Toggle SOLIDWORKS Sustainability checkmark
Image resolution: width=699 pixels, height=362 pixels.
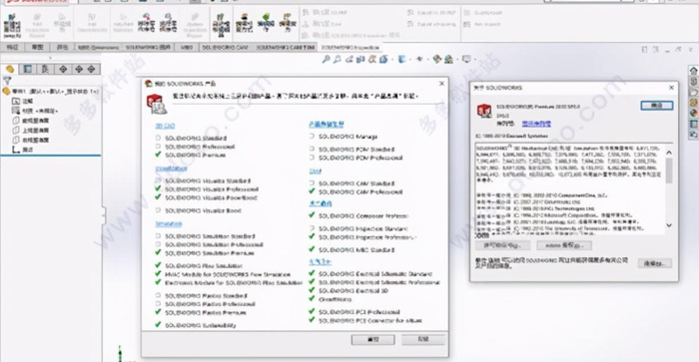point(158,325)
